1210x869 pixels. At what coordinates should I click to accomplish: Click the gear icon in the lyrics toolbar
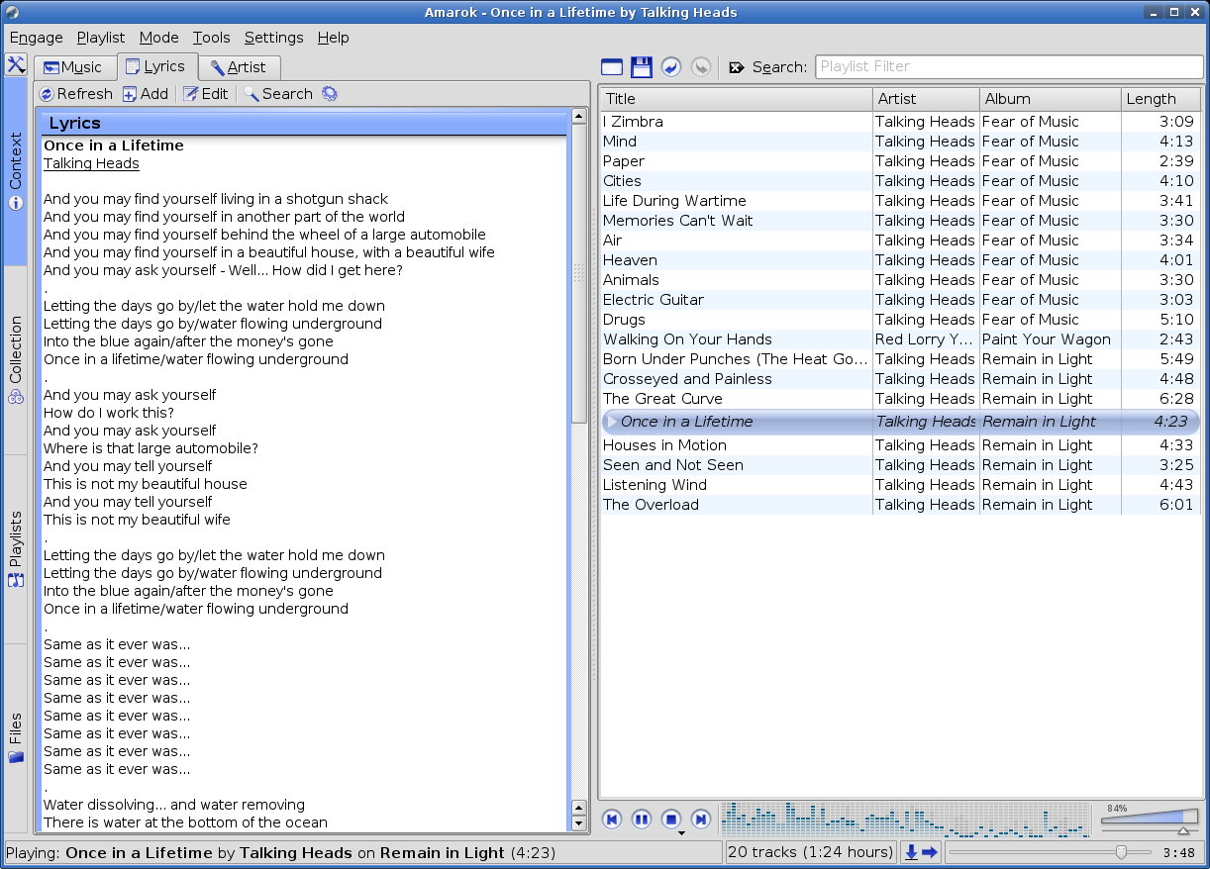pyautogui.click(x=330, y=94)
